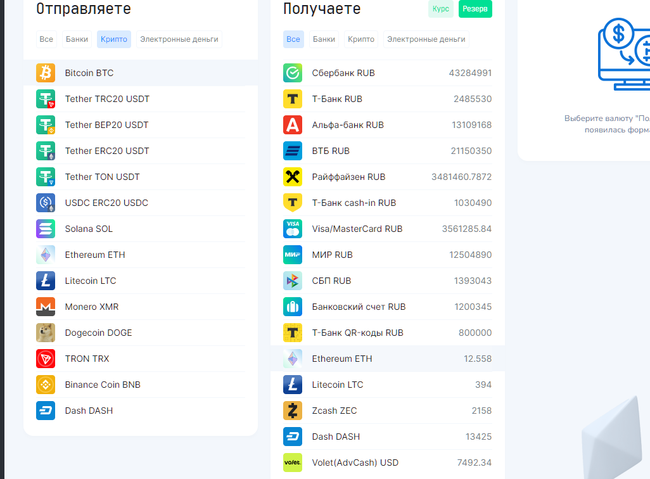Click the Сбербанк green icon

293,73
